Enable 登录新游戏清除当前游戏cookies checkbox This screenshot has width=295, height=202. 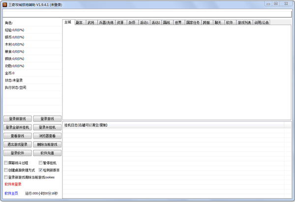[x=6, y=177]
